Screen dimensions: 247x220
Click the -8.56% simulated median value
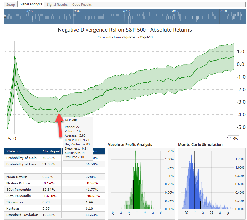(92, 183)
